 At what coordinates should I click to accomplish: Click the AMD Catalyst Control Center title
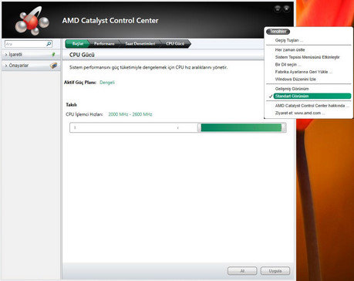tap(110, 21)
